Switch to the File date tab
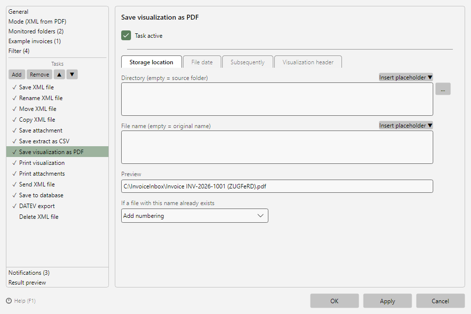The height and width of the screenshot is (314, 471). tap(202, 62)
